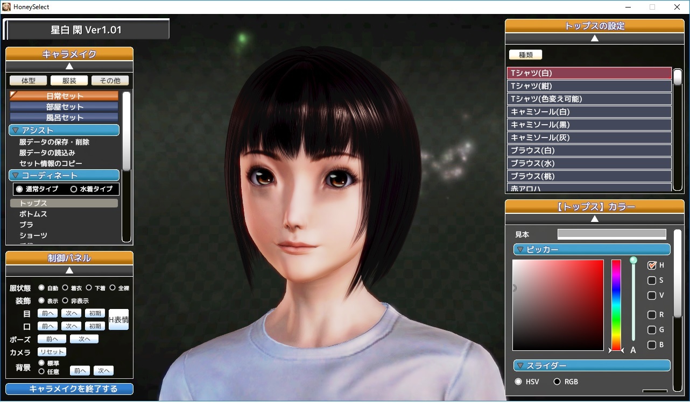Switch to the 体型 tab
690x403 pixels.
pos(28,81)
